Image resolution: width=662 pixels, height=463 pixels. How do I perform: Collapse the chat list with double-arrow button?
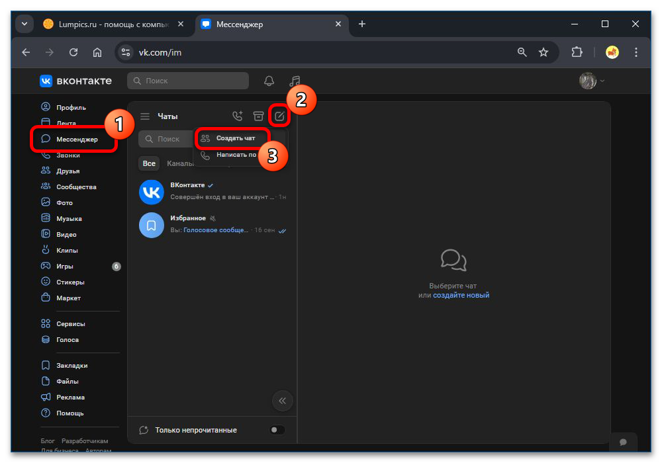283,401
